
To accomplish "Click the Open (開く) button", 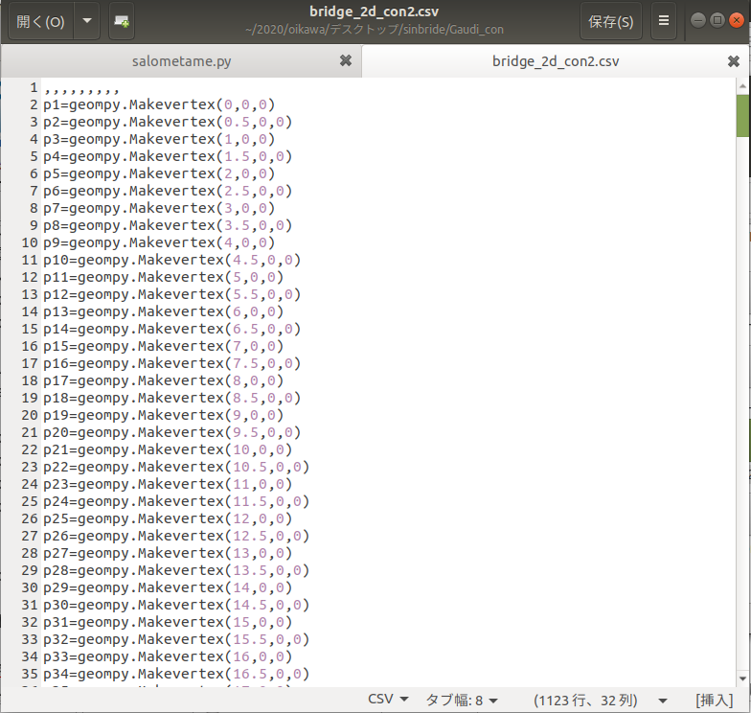I will click(40, 21).
